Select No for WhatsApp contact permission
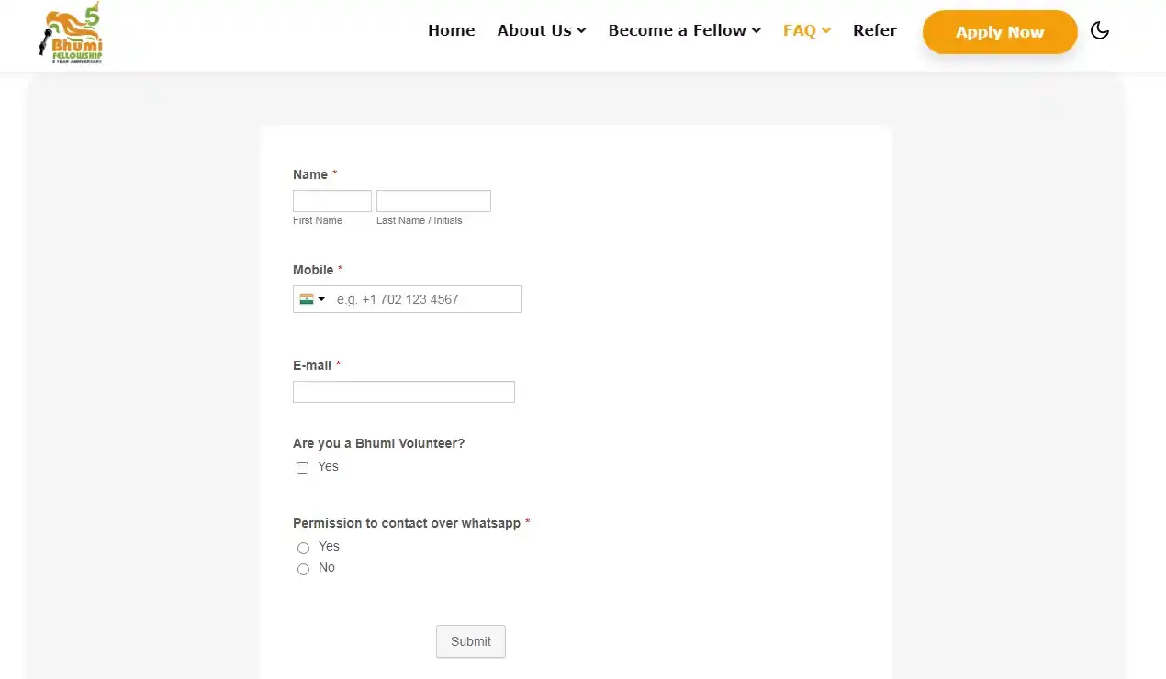Screen dimensions: 1166x679 coord(303,569)
